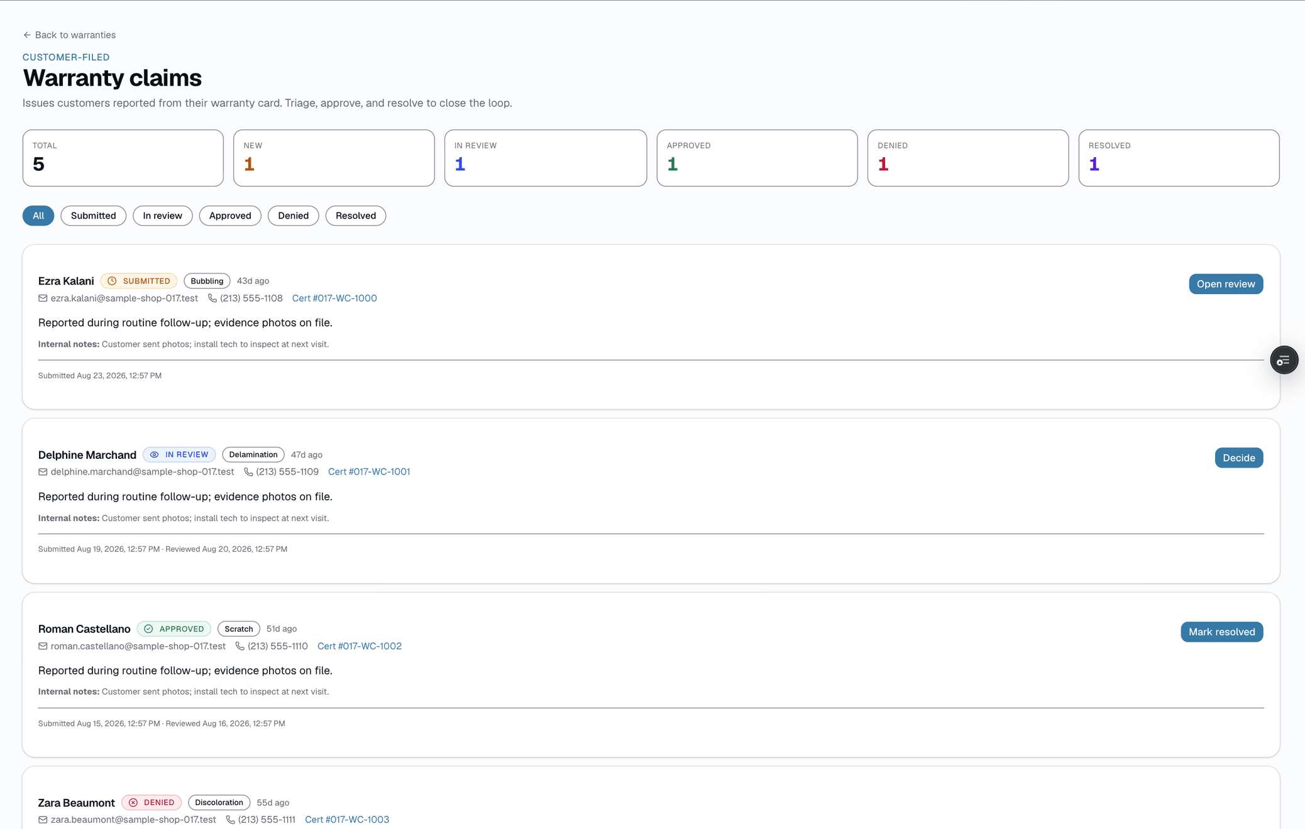Viewport: 1305px width, 829px height.
Task: Click the envelope icon next to delphine.marchand email
Action: (x=43, y=472)
